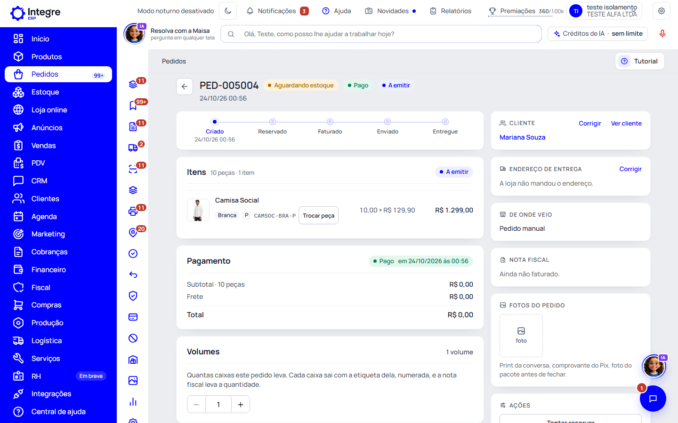
Task: Open the Camisa Social product thumbnail
Action: click(x=198, y=210)
